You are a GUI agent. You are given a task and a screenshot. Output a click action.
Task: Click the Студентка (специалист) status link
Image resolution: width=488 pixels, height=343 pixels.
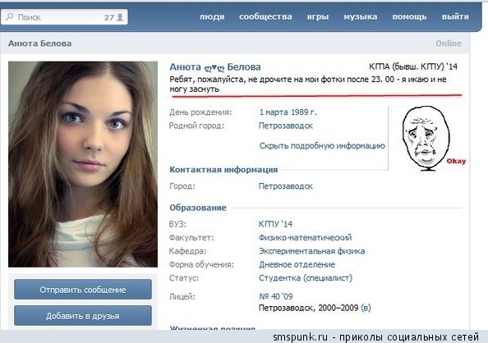pos(306,277)
